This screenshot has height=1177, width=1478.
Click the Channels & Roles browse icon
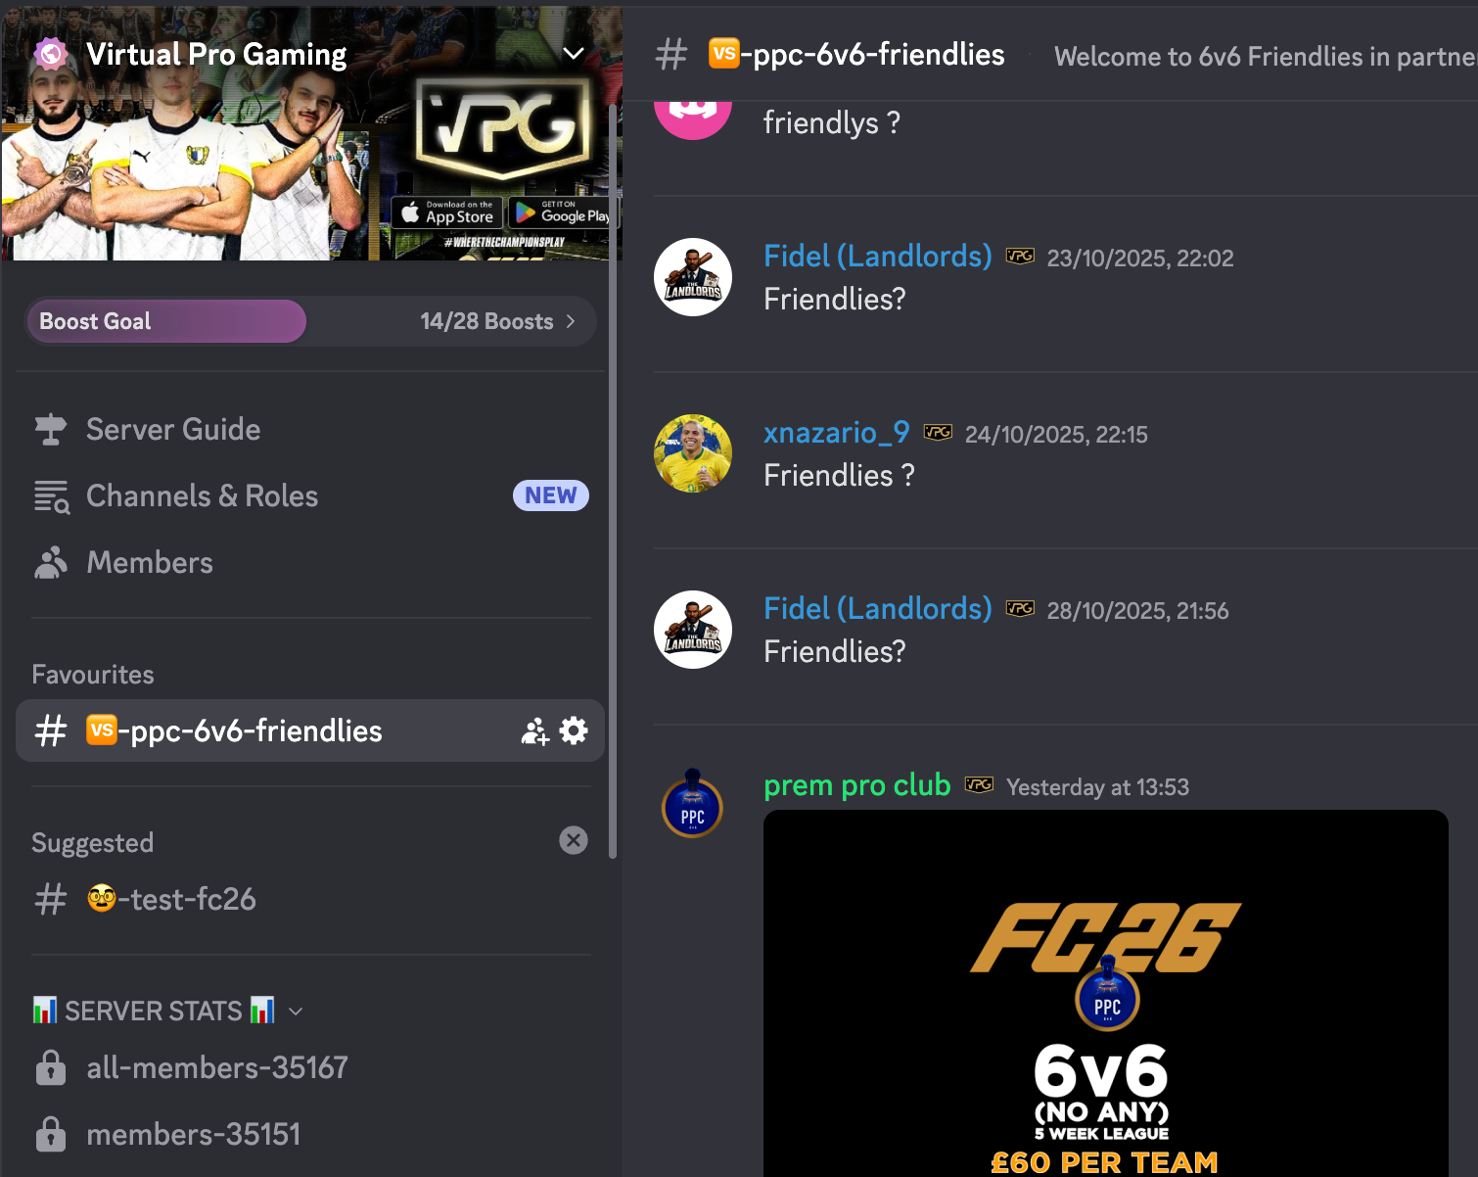(51, 496)
